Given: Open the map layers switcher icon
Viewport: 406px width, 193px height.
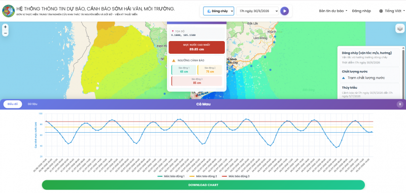Looking at the screenshot, I should pos(400,28).
